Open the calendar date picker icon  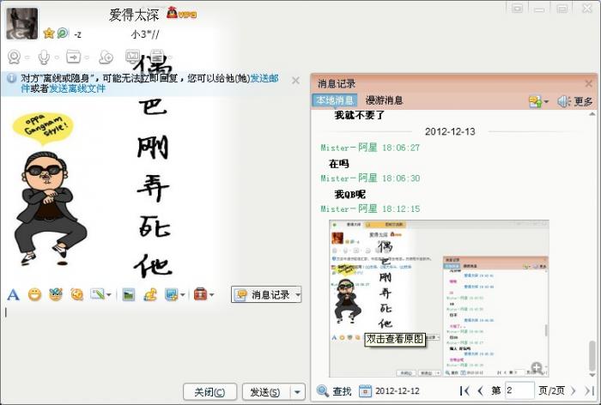click(365, 390)
